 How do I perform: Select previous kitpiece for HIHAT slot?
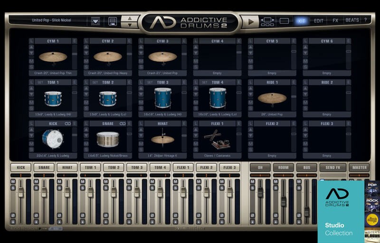(141, 129)
